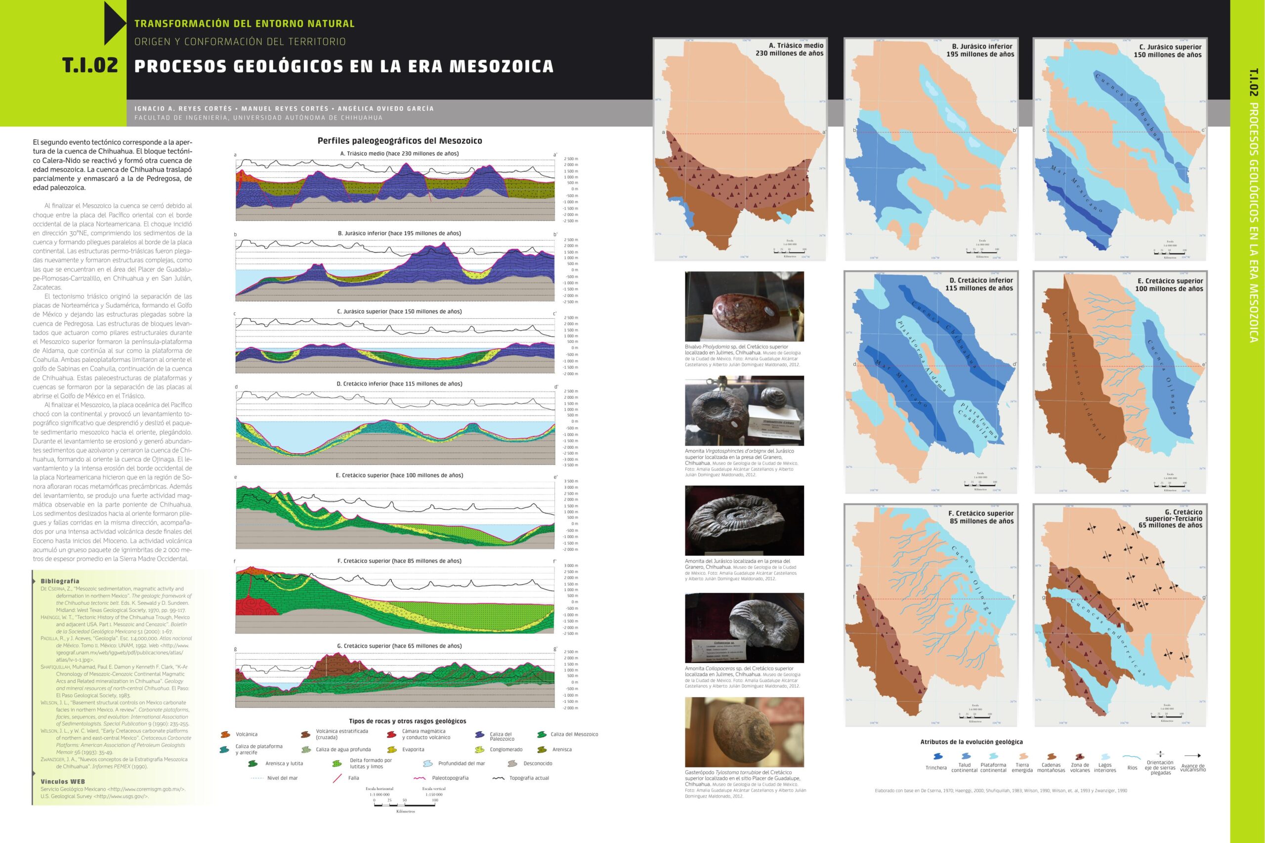This screenshot has height=843, width=1265.
Task: Open map G. Cretácico superior-Terciario 65 millones
Action: click(1120, 616)
